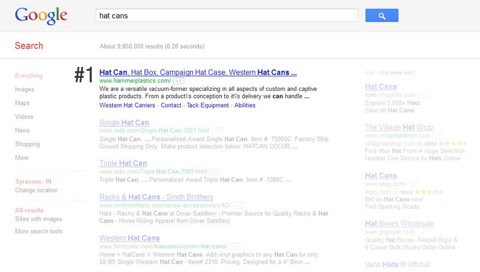The height and width of the screenshot is (272, 480).
Task: Open Hat Cans ad from ebay
Action: (x=381, y=176)
